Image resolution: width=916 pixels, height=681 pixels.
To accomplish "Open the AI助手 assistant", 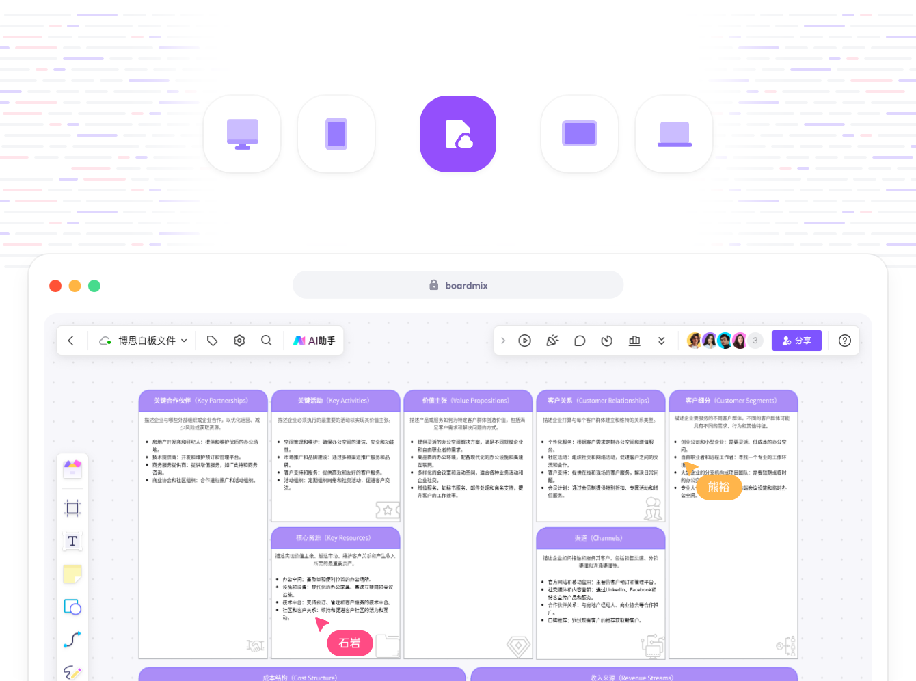I will [314, 340].
